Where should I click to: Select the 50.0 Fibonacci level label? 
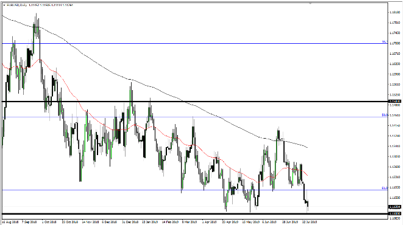tap(385, 115)
